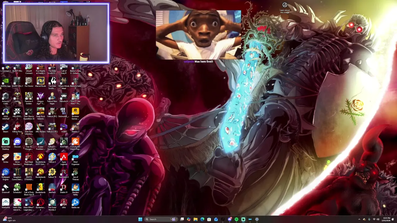Open the network Wi-Fi tray icon
Image resolution: width=397 pixels, height=223 pixels.
point(373,219)
